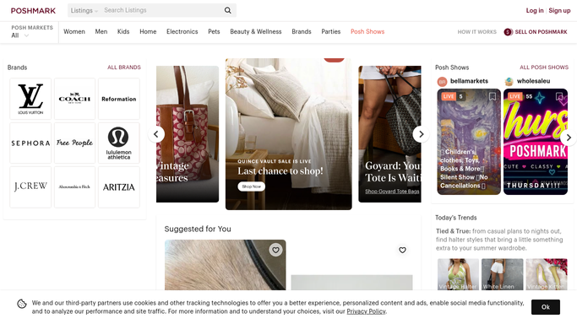Open the Beauty & Wellness menu
577x324 pixels.
(x=256, y=31)
